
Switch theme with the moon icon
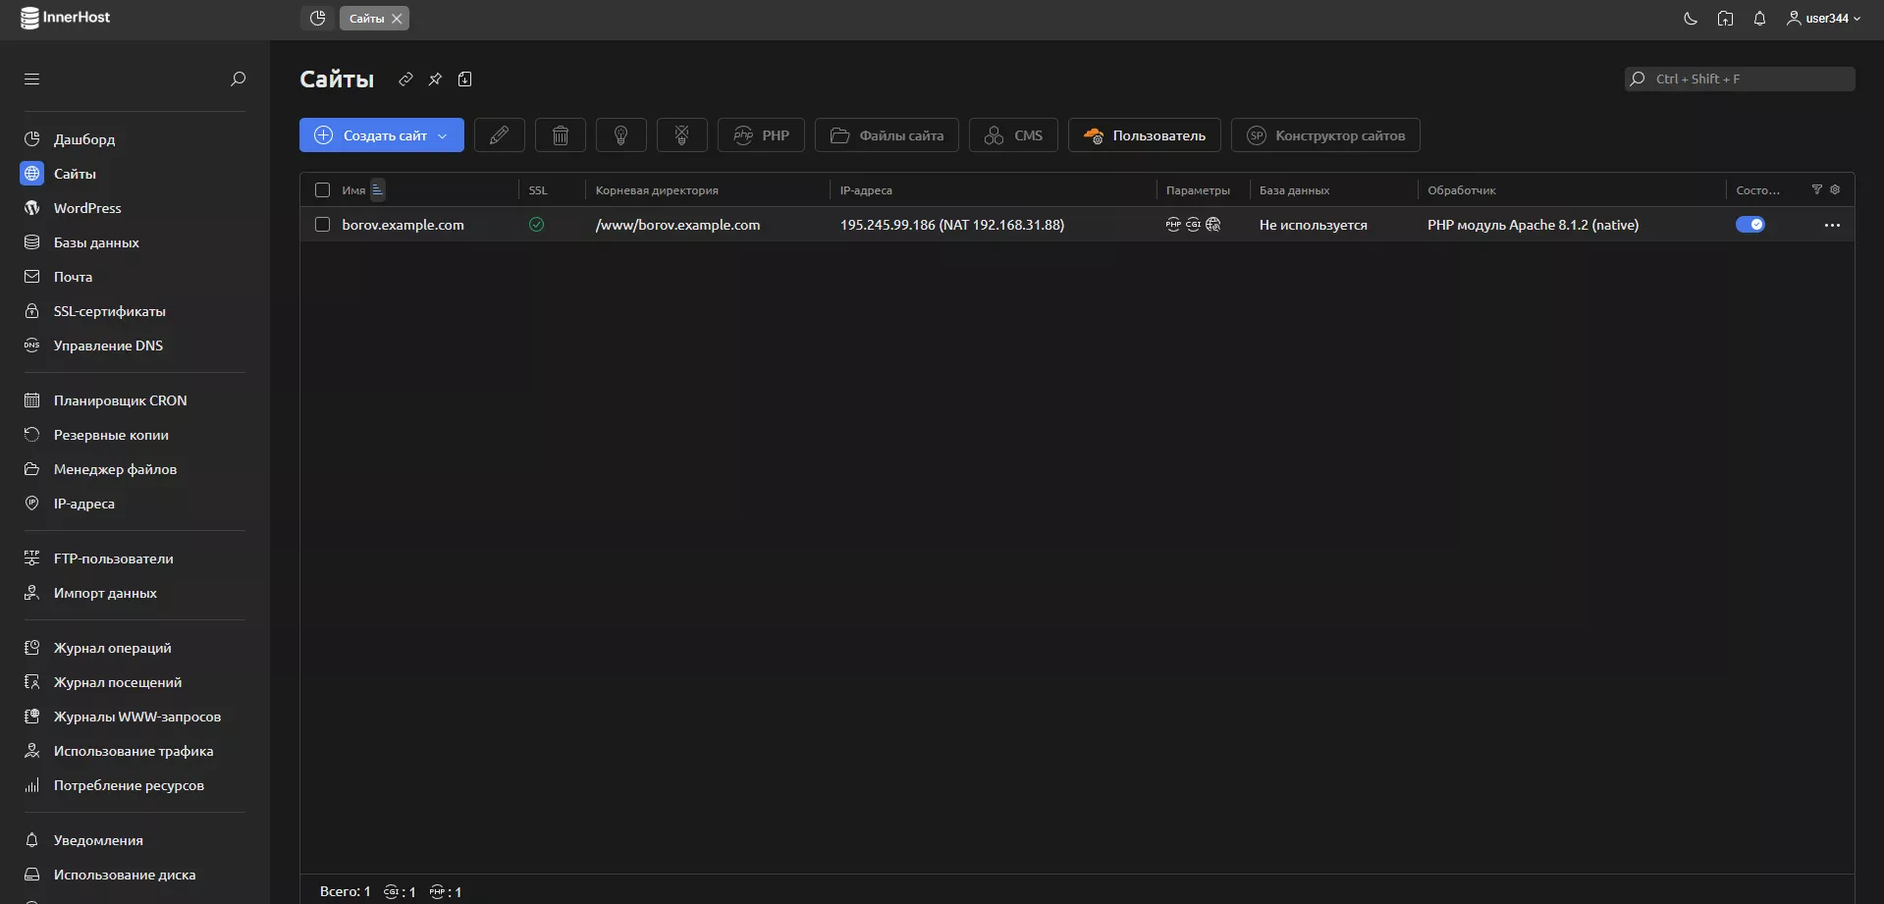(1691, 19)
